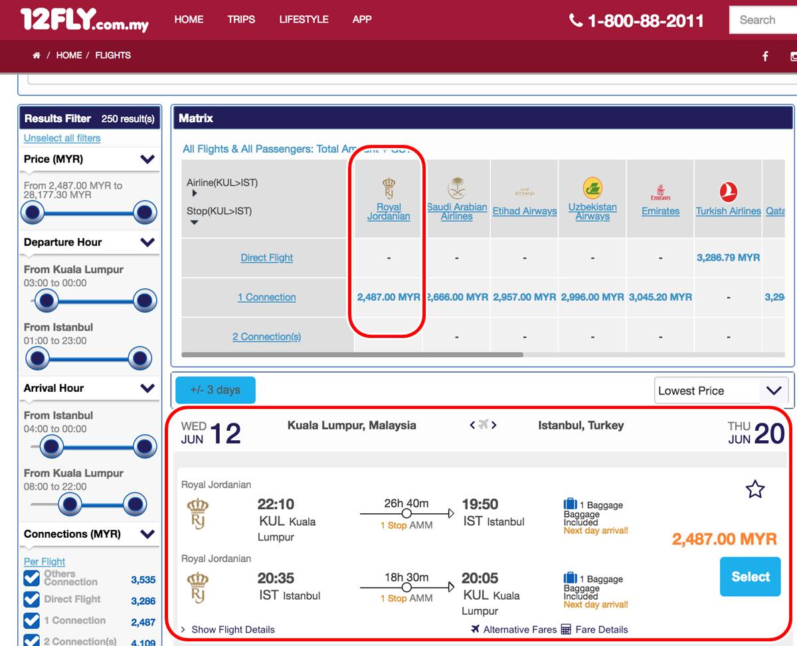Open the Lowest Price sort dropdown
This screenshot has height=646, width=797.
(721, 390)
